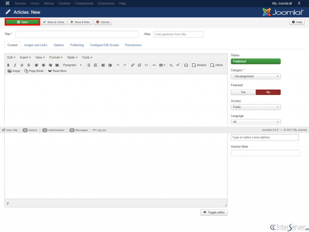Open the Content menu in top bar
The height and width of the screenshot is (232, 309).
pyautogui.click(x=64, y=3)
